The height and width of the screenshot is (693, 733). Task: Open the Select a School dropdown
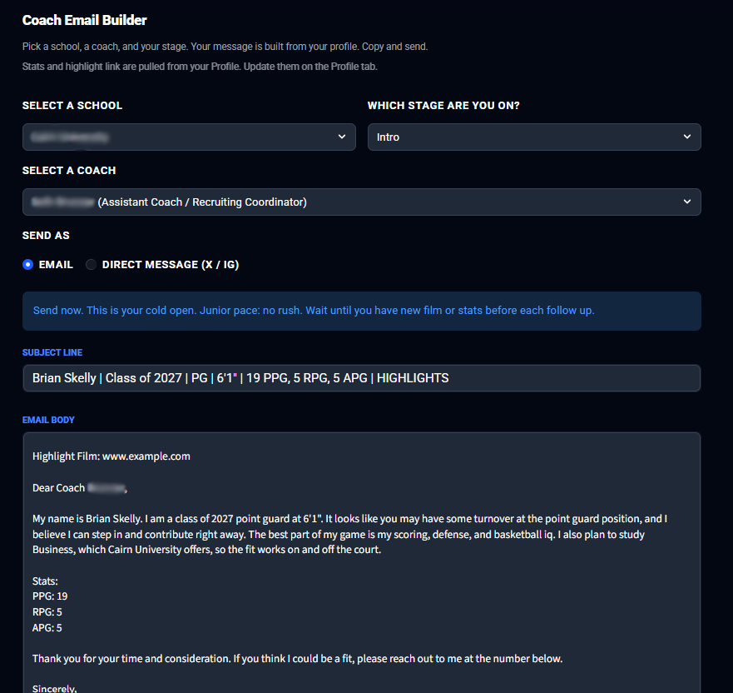pos(189,137)
